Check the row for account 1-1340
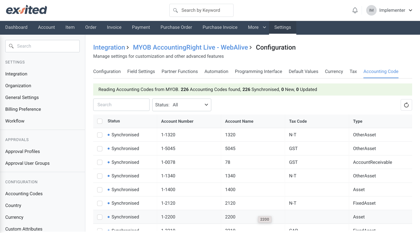 pyautogui.click(x=100, y=176)
